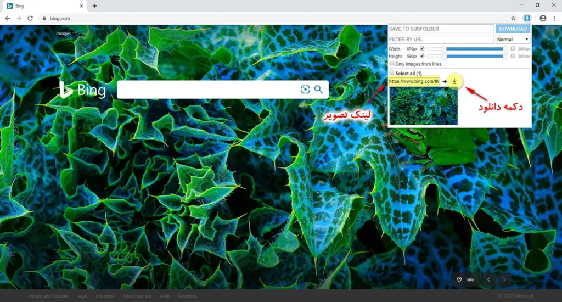Screen dimensions: 562x302
Task: Focus the SAVE TO SUBFOLDER field
Action: (x=441, y=29)
